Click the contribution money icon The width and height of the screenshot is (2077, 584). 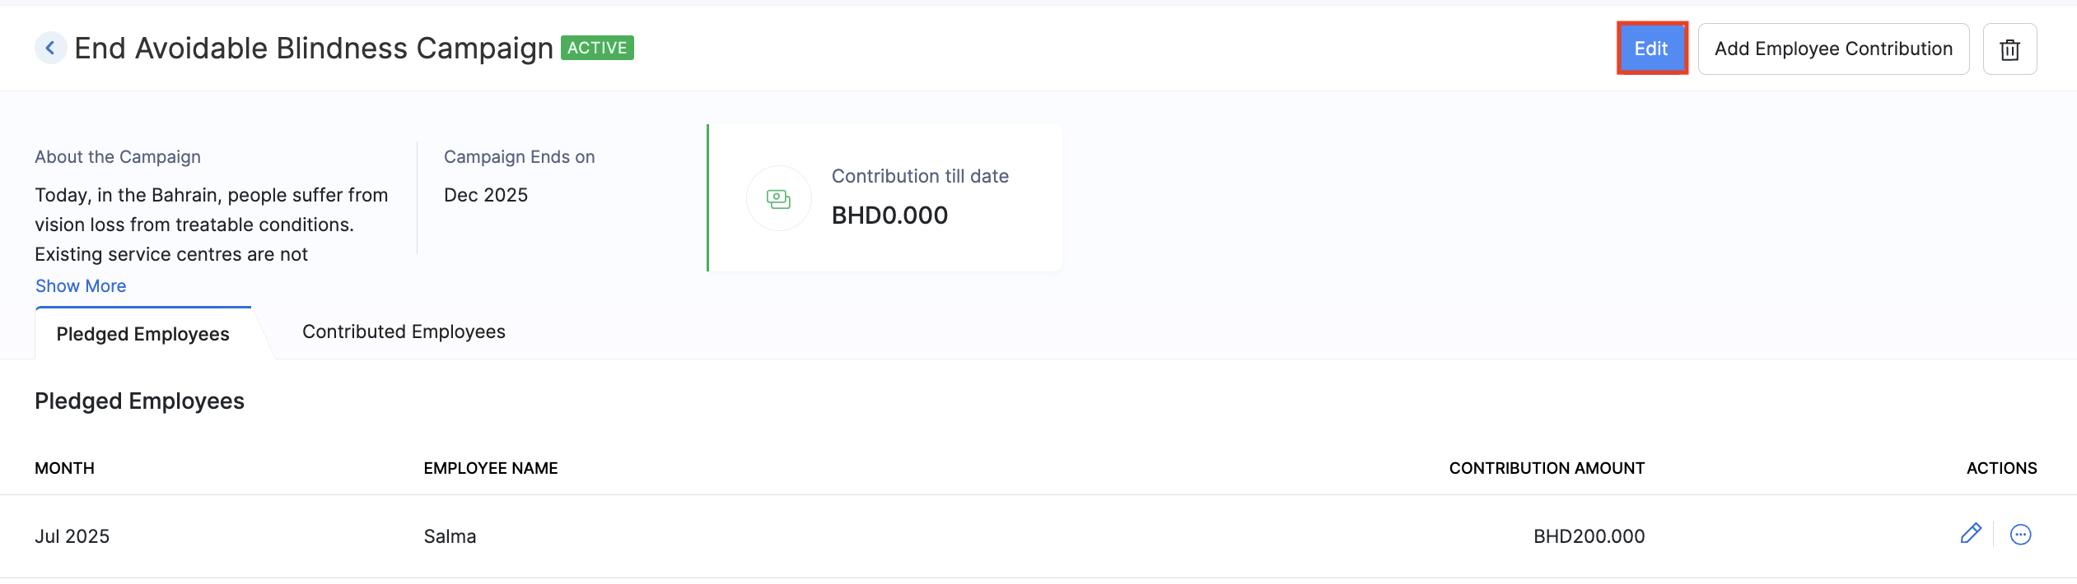pos(778,198)
